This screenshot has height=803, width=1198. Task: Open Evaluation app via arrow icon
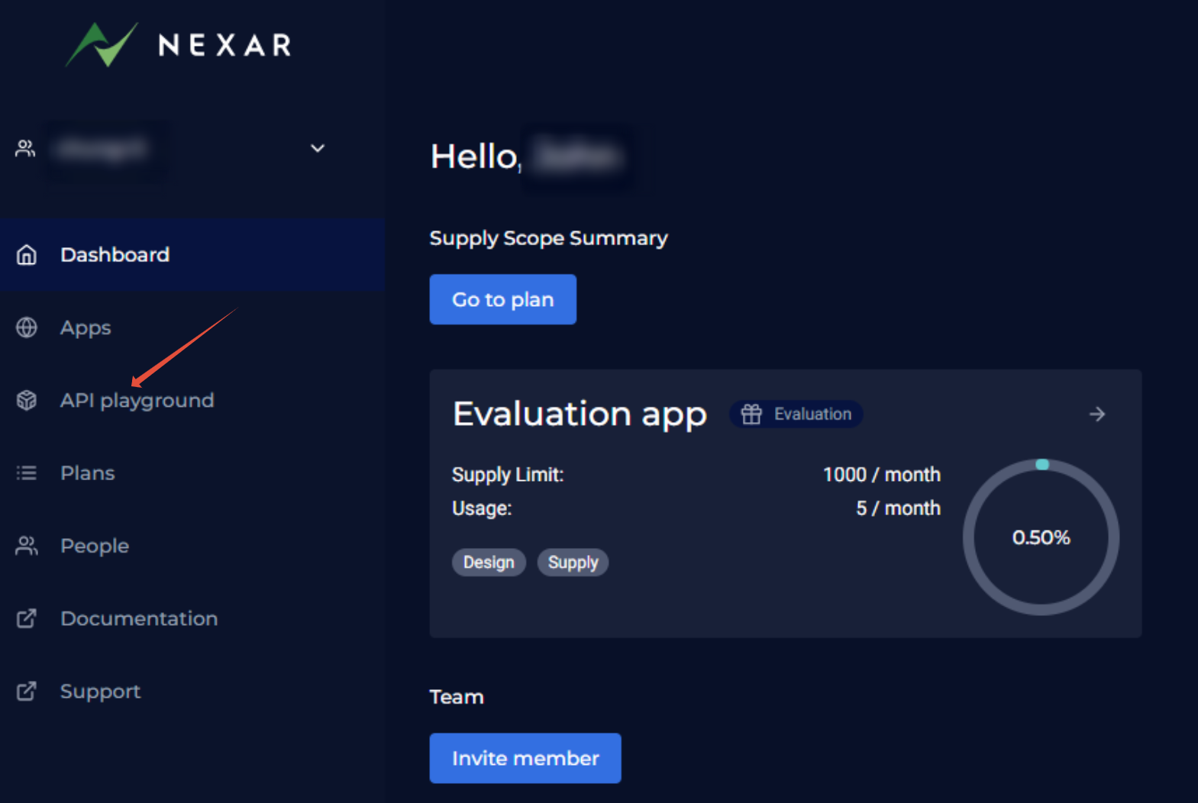[1097, 414]
